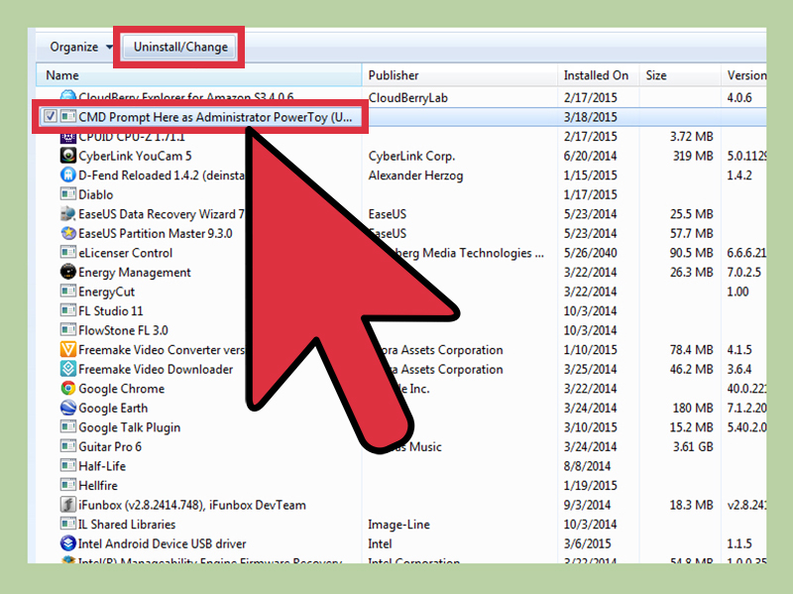793x594 pixels.
Task: Click the IL Shared Libraries icon
Action: coord(67,524)
